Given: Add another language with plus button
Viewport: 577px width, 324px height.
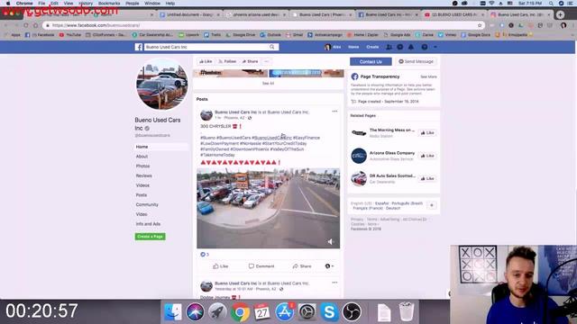Looking at the screenshot, I should (x=432, y=205).
